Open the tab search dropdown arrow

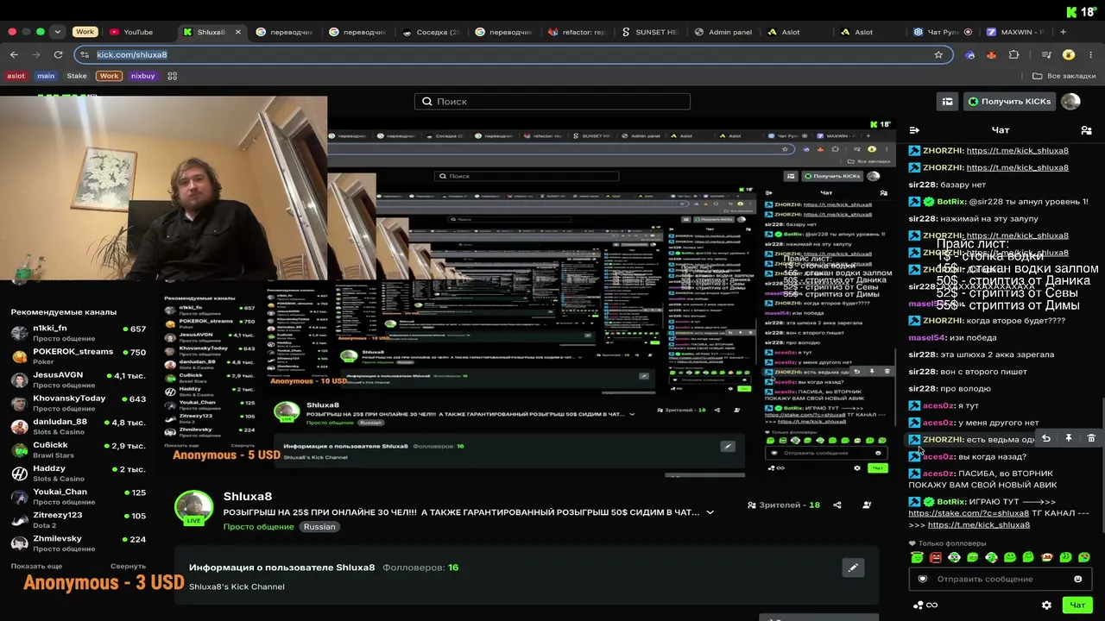tap(57, 32)
